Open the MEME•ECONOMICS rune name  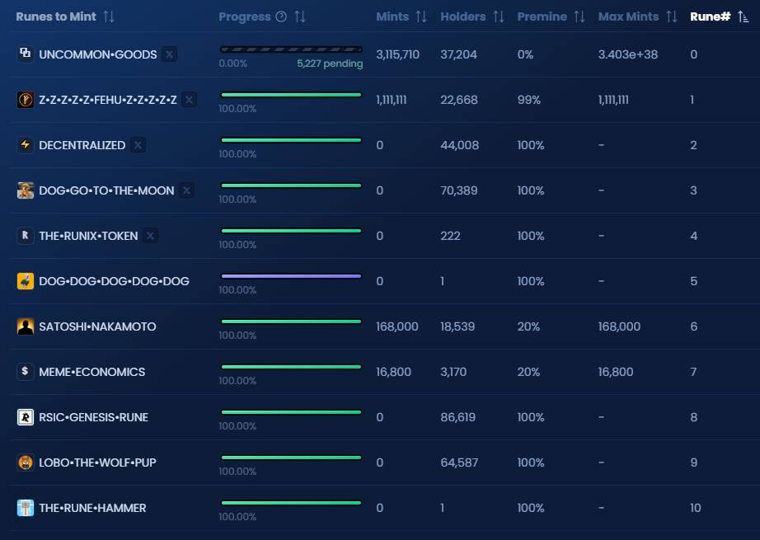(91, 372)
